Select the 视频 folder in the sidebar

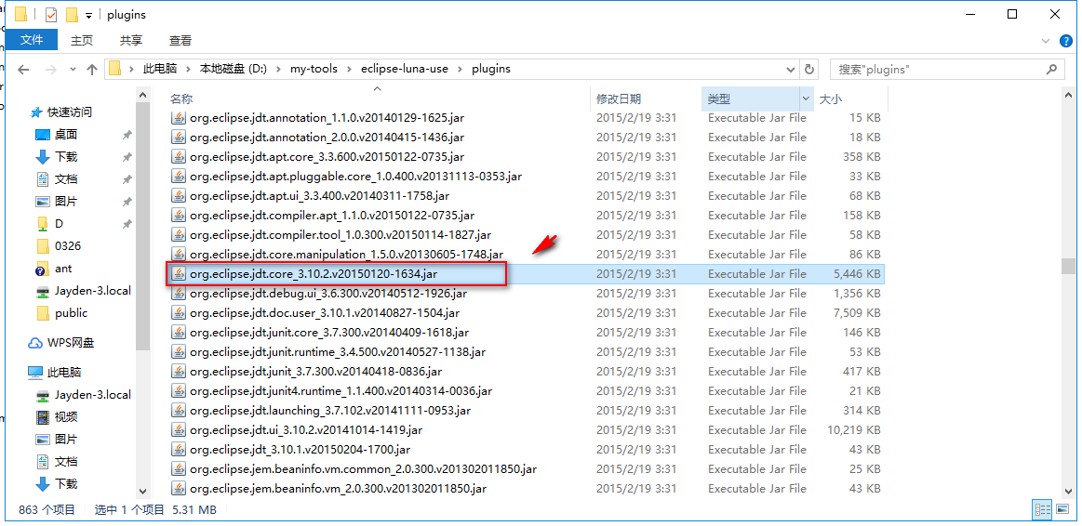point(65,417)
